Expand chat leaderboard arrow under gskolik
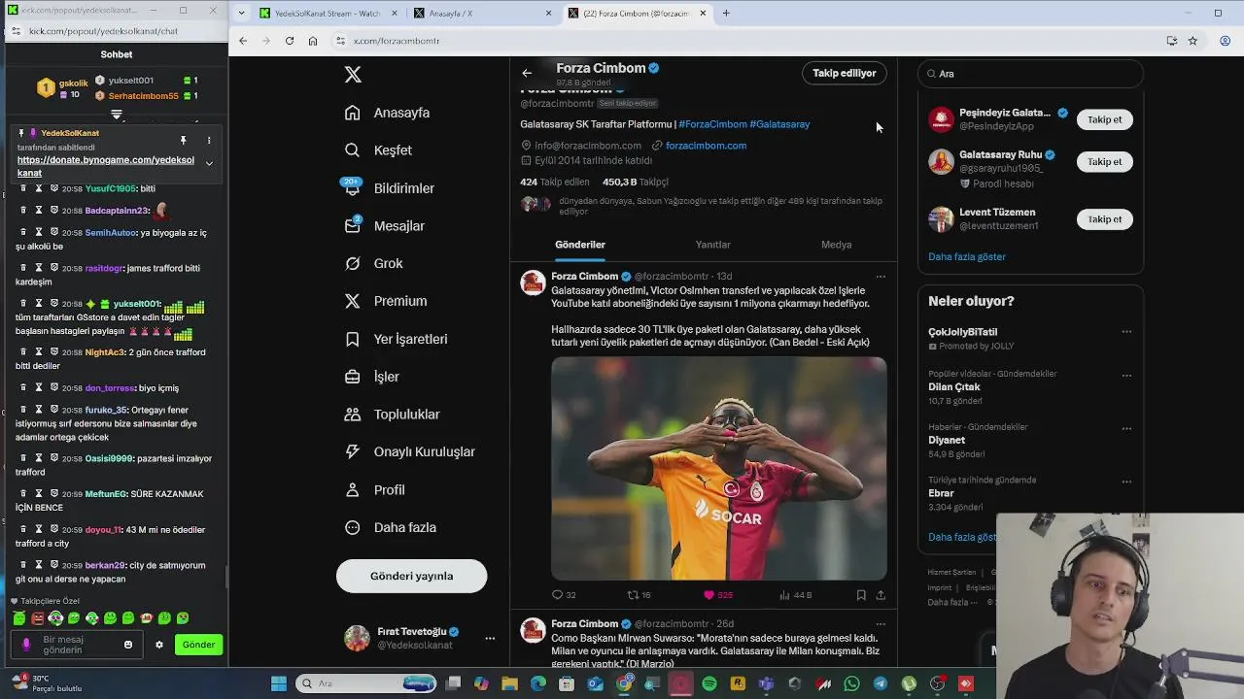Screen dimensions: 1244x699 coord(117,115)
